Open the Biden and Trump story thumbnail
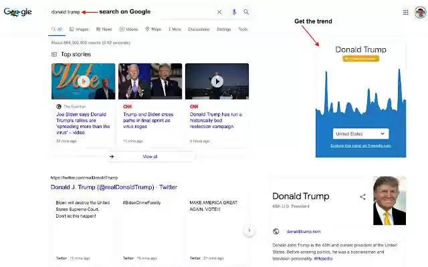 click(150, 81)
